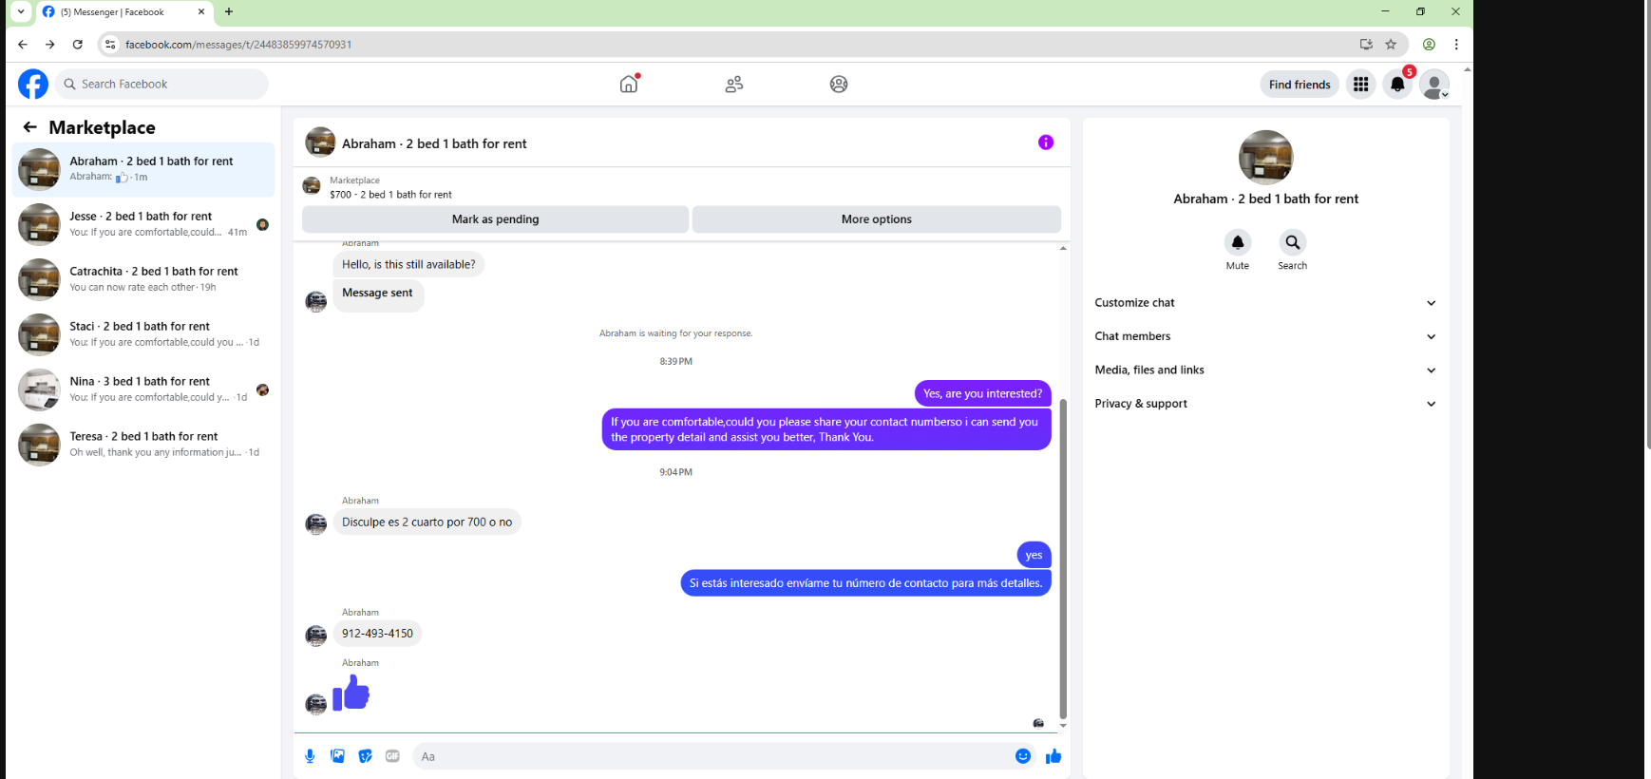This screenshot has height=779, width=1651.
Task: Open a new browser tab
Action: coord(229,12)
